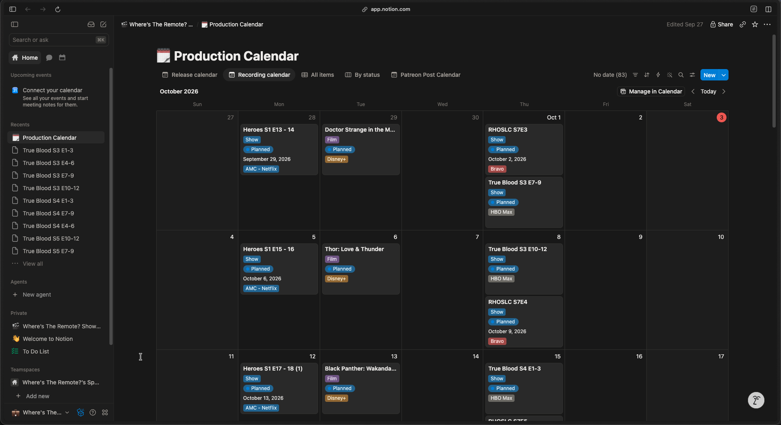Open the Where's The... workspace switcher
The width and height of the screenshot is (781, 425).
(x=41, y=412)
